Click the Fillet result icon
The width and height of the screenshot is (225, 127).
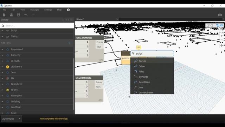pos(136,72)
